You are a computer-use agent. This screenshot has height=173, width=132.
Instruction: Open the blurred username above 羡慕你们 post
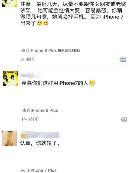pyautogui.click(x=31, y=75)
